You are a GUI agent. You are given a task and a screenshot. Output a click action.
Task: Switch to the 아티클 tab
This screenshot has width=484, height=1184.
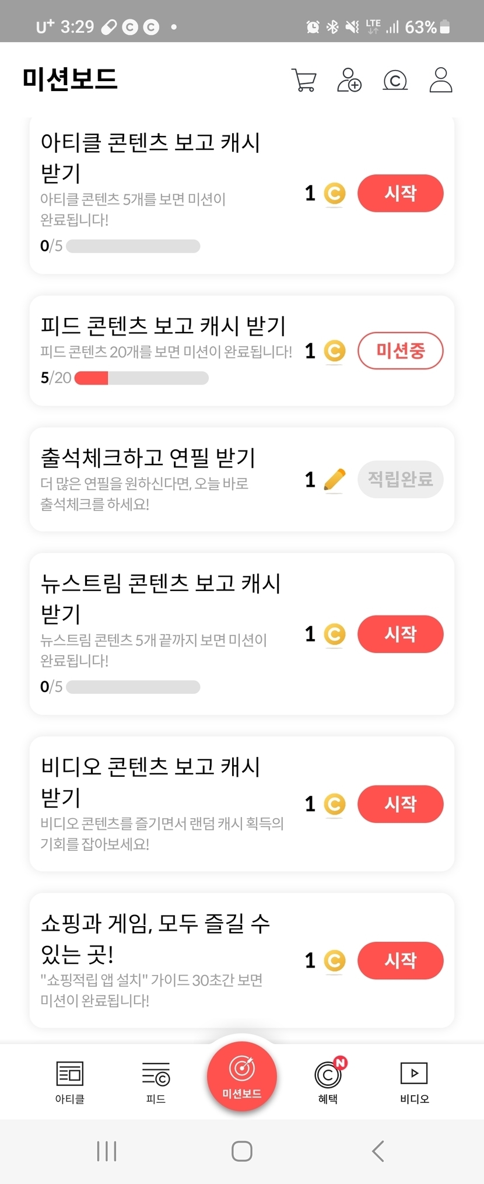click(70, 1082)
